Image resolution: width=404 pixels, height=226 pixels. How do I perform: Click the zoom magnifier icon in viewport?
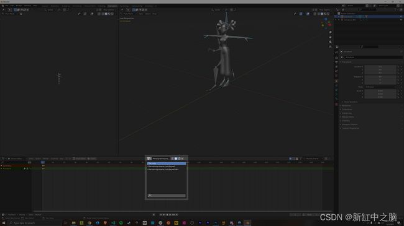pyautogui.click(x=330, y=32)
